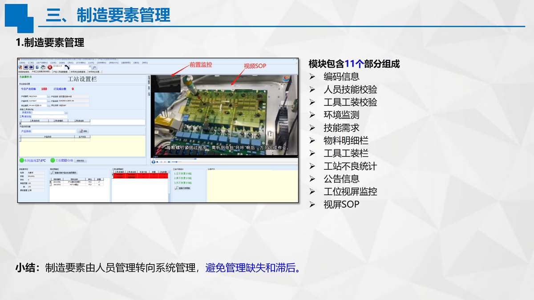The width and height of the screenshot is (534, 300).
Task: Click the red X cancel toolbar icon
Action: click(50, 67)
